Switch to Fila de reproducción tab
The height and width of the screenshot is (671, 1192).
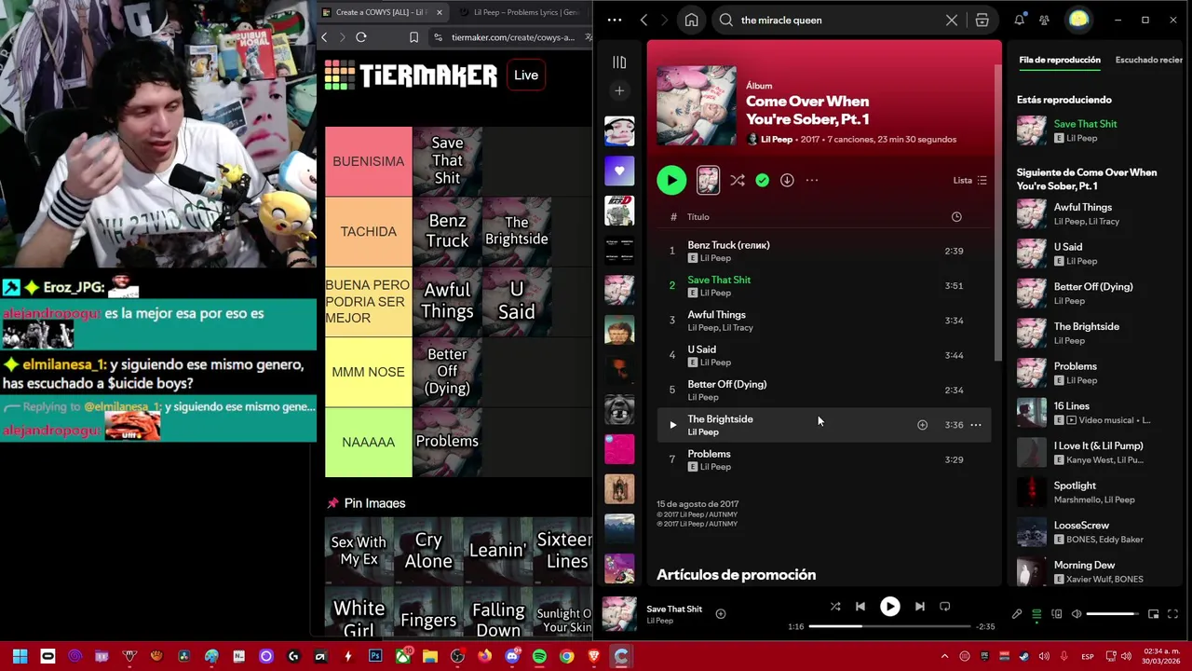(1059, 60)
